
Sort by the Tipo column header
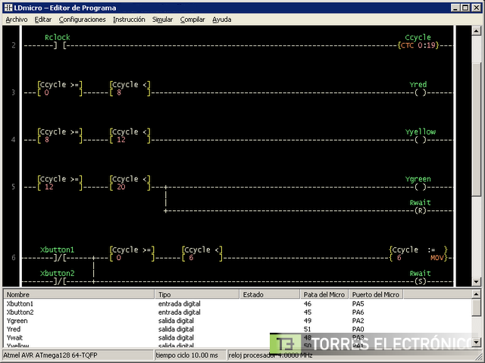(x=197, y=294)
